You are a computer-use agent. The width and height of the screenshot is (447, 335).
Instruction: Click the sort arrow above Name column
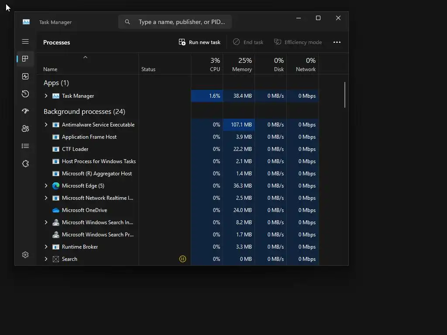click(85, 57)
